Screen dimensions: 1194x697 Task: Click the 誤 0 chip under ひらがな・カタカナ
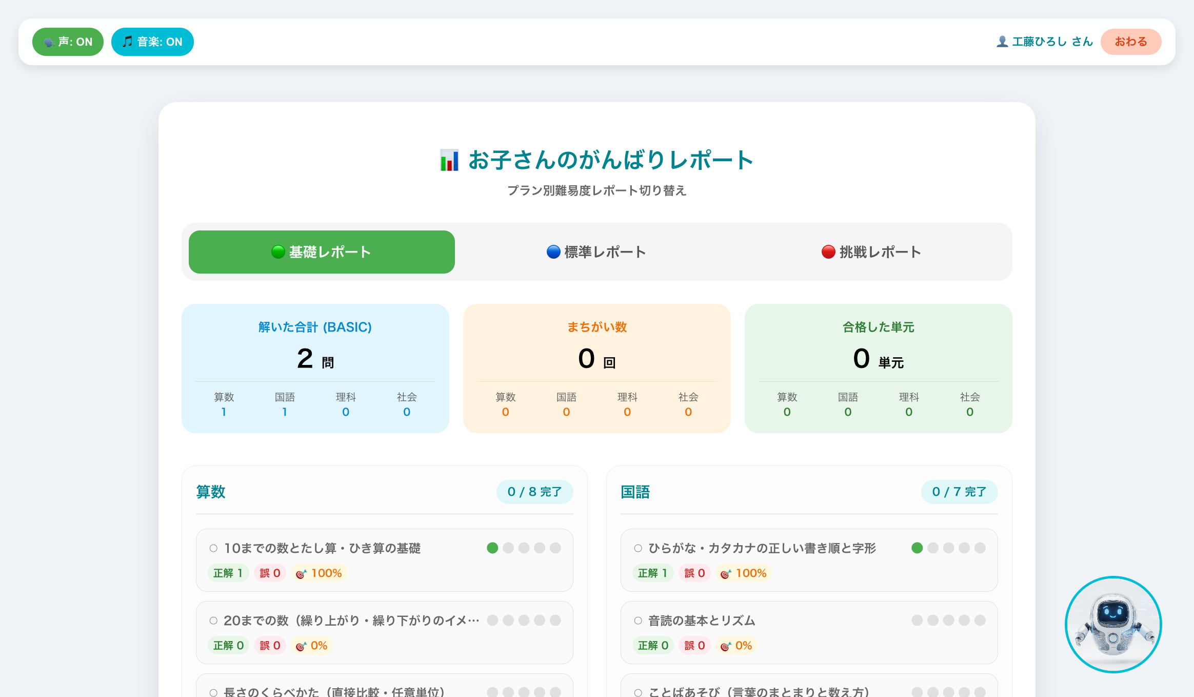695,573
